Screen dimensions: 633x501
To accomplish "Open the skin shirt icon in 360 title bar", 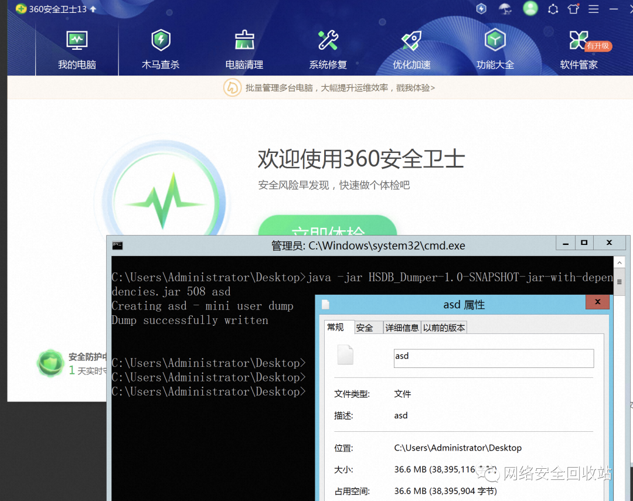I will 573,8.
